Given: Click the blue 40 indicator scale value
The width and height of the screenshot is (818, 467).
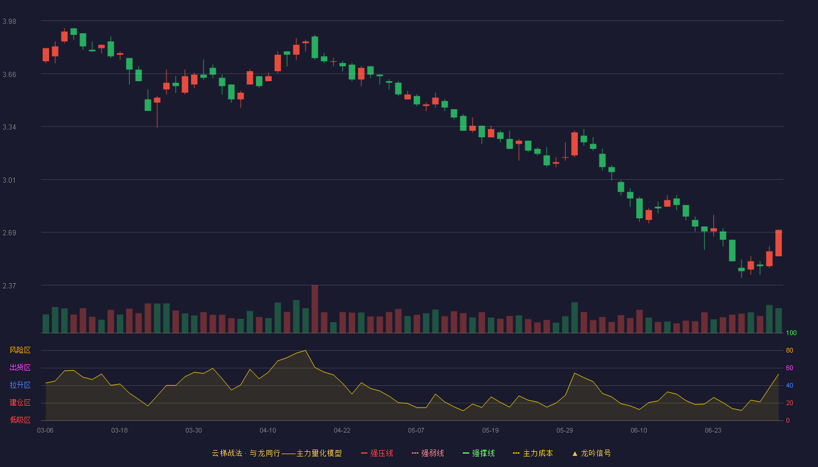Looking at the screenshot, I should [x=789, y=385].
